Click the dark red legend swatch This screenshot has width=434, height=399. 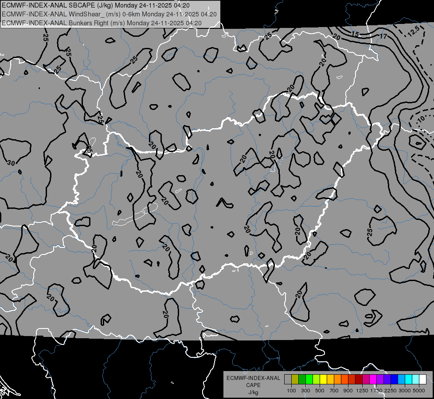[x=359, y=379]
